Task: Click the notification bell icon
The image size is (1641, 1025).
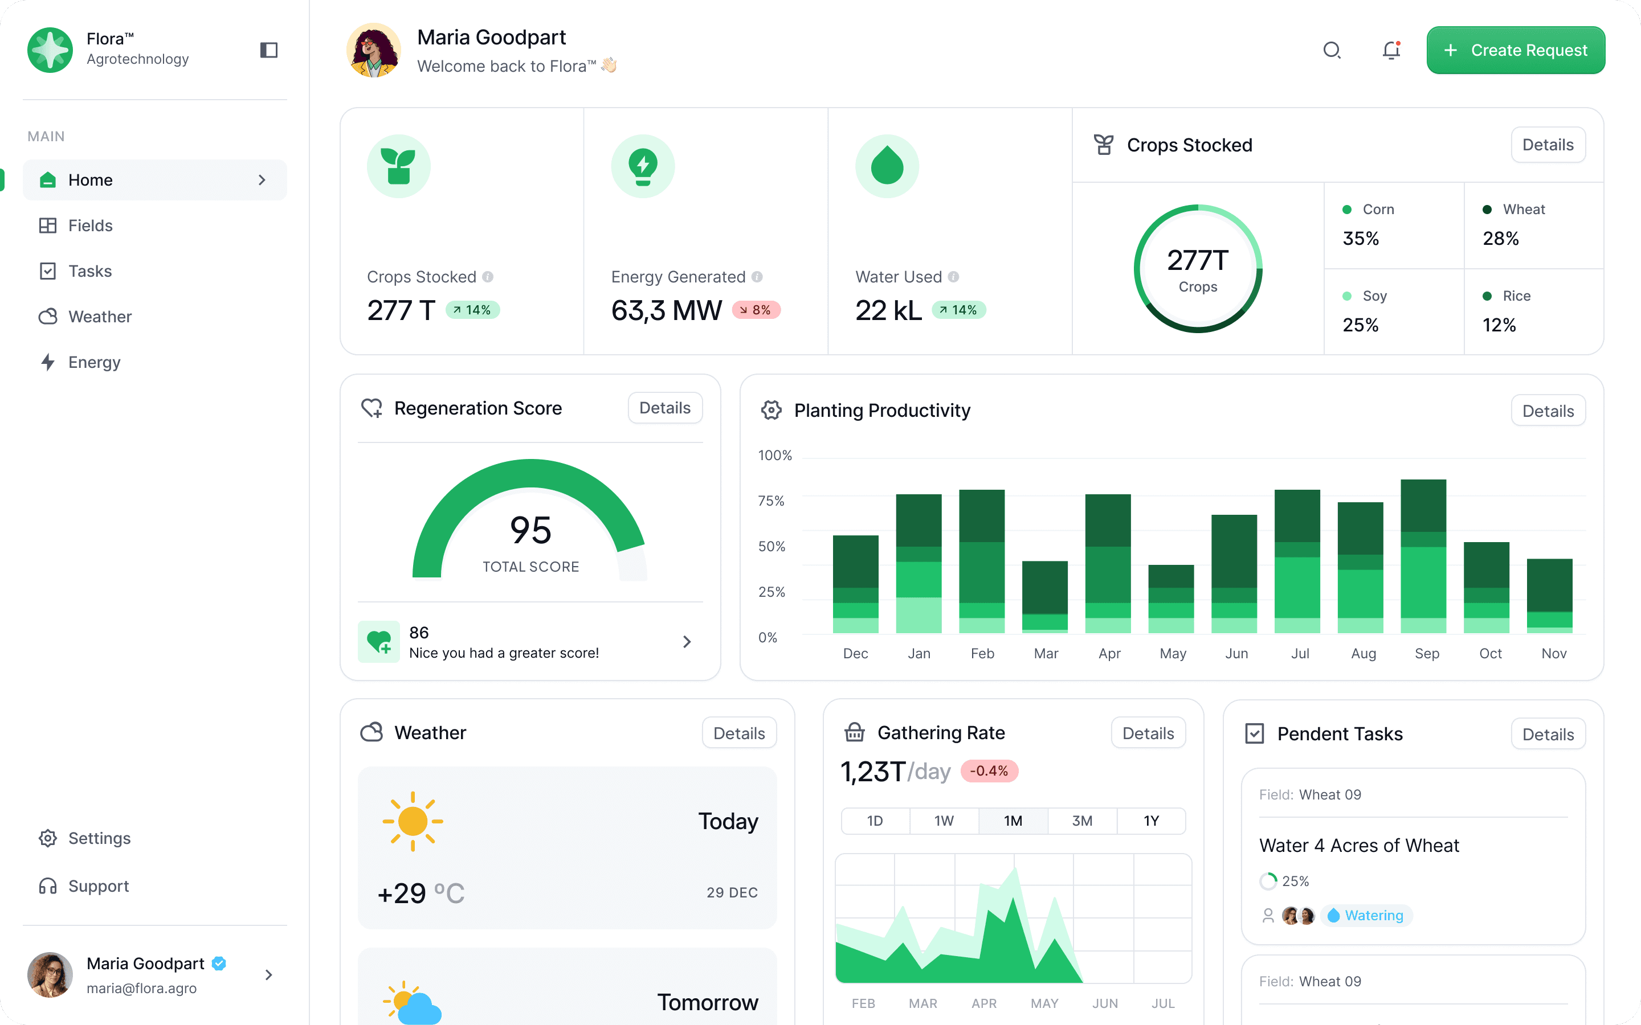Action: [x=1391, y=50]
